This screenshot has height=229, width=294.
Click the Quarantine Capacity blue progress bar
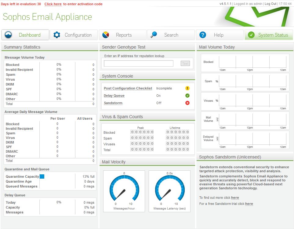[42, 176]
